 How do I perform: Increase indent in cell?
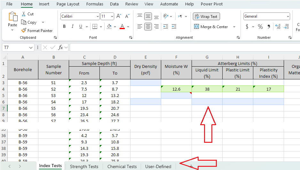[x=174, y=27]
